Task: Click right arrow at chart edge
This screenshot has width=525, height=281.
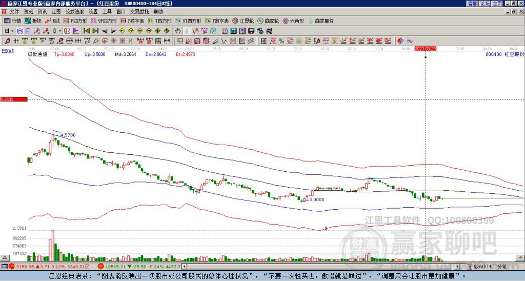Action: coord(520,257)
